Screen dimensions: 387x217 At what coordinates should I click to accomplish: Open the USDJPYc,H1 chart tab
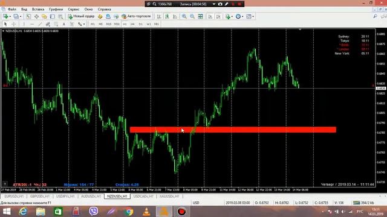(x=65, y=197)
